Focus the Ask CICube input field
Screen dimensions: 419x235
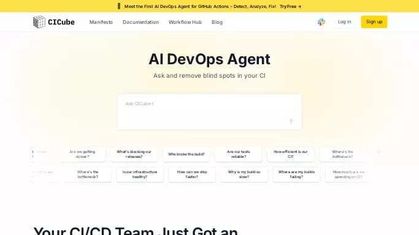[210, 111]
